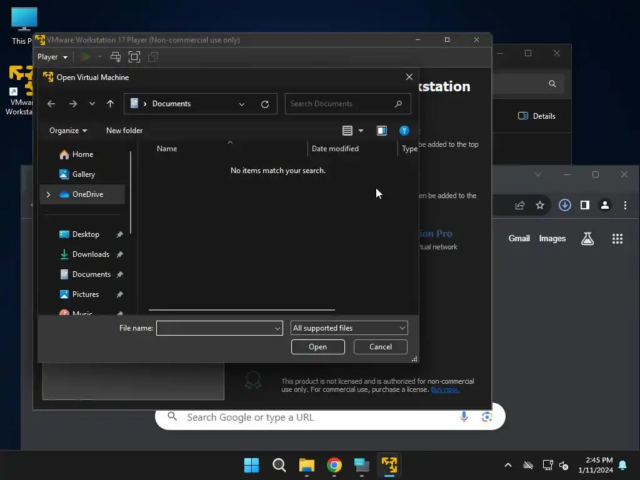This screenshot has height=480, width=640.
Task: Click the Buy now link in VMware
Action: (445, 390)
